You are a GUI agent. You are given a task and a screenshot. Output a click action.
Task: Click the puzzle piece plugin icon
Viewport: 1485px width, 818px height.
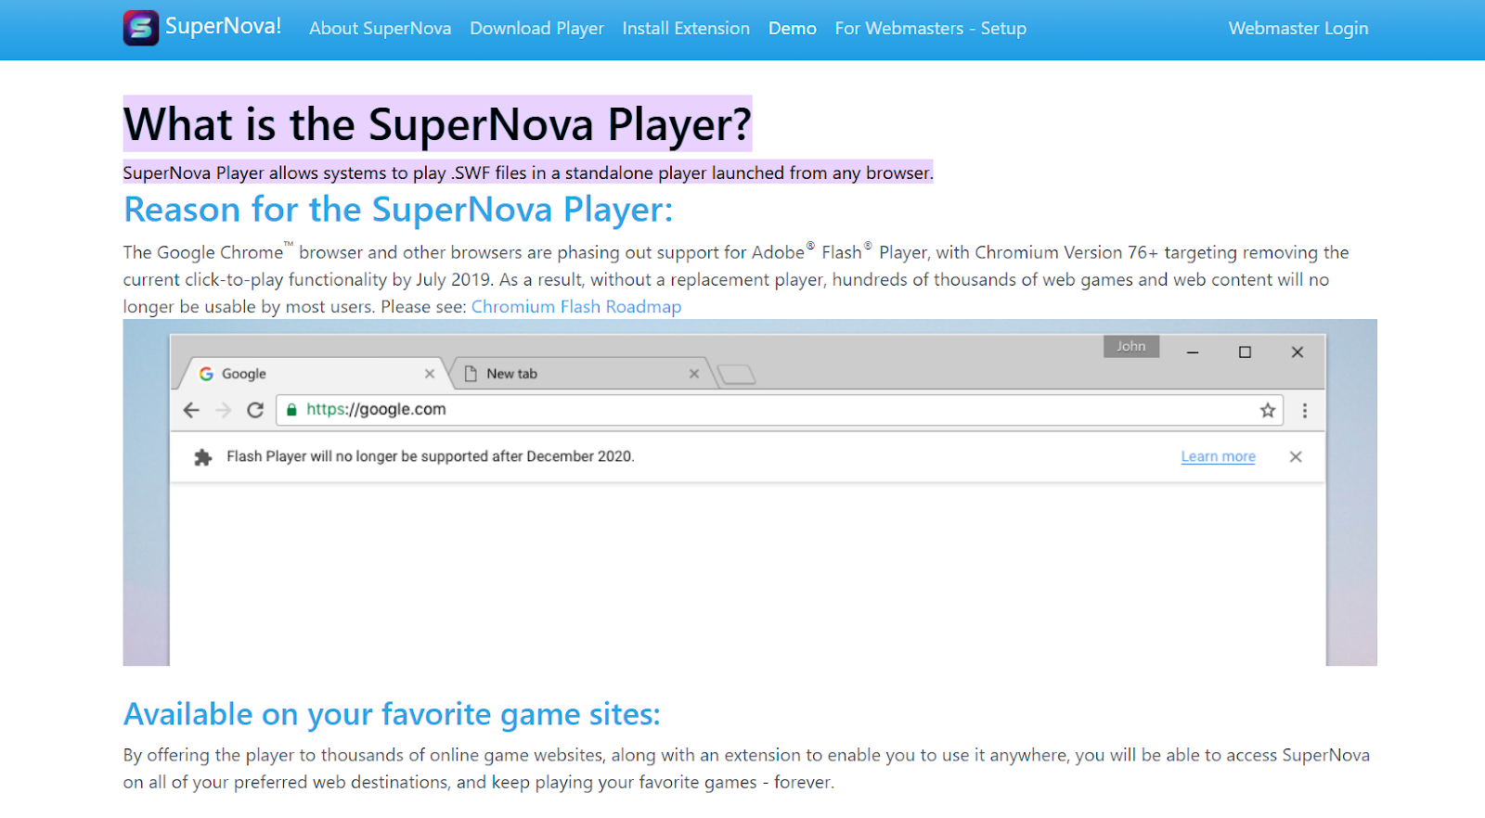(203, 457)
